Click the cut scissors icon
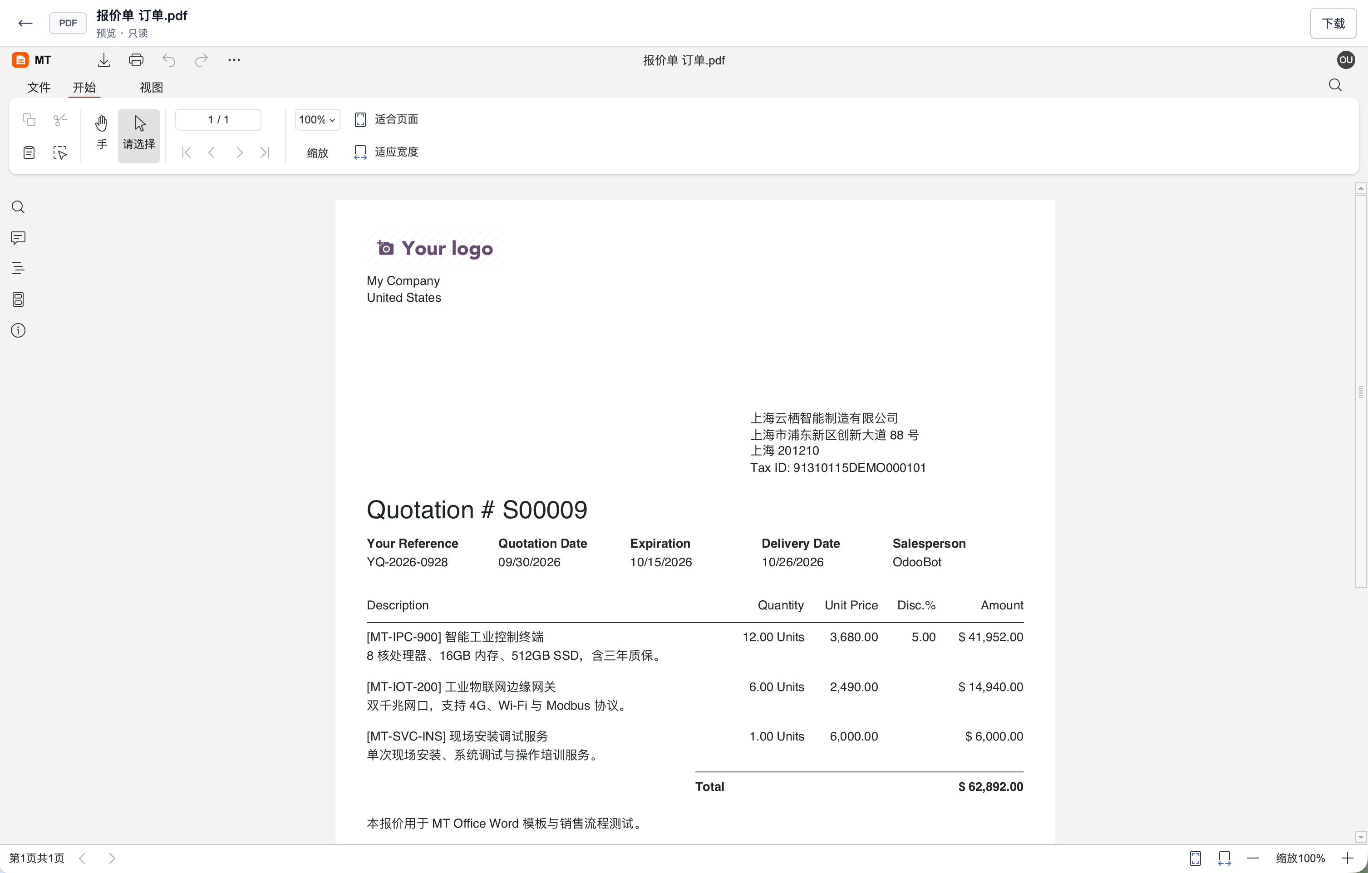The height and width of the screenshot is (873, 1368). coord(60,119)
